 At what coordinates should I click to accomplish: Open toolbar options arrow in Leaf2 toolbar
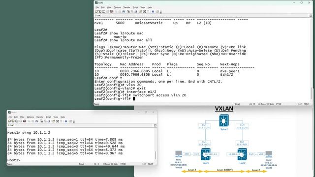(161, 12)
